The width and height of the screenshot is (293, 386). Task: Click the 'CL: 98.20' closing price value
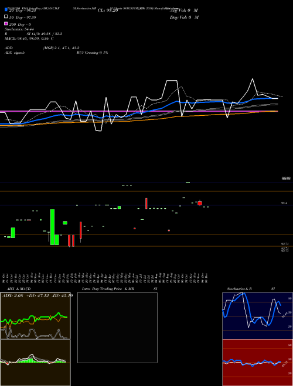pos(108,11)
